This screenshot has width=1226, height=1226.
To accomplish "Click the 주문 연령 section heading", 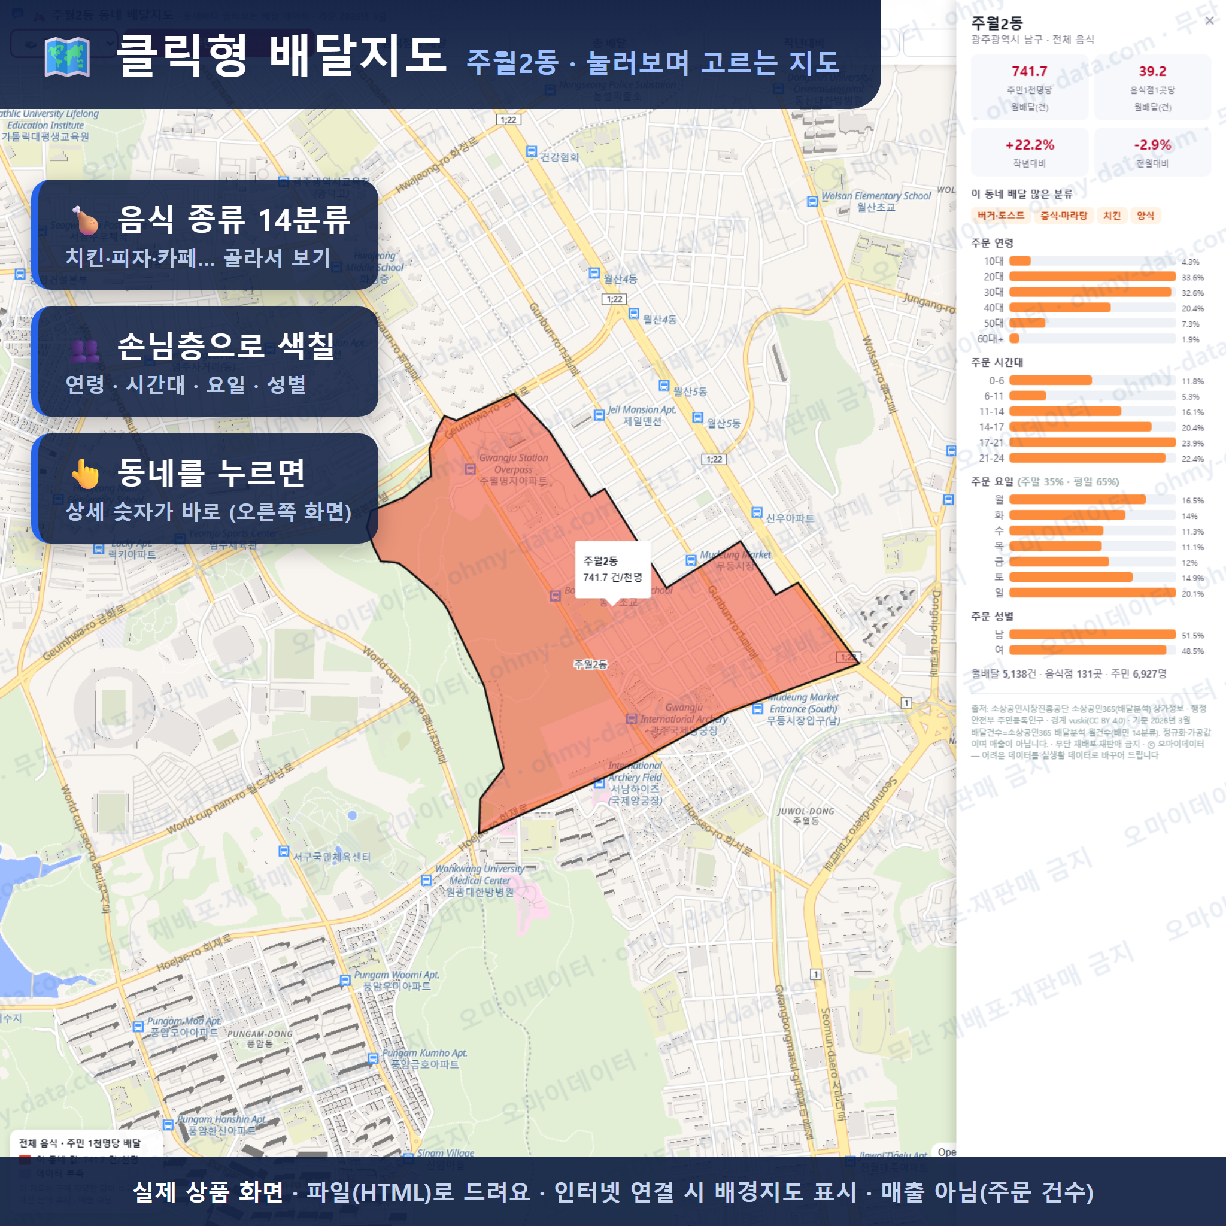I will (x=992, y=243).
